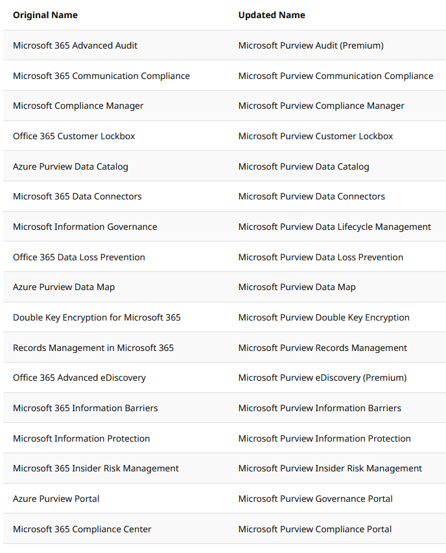Select 'Office 365 Customer Lockbox' cell

coord(74,136)
